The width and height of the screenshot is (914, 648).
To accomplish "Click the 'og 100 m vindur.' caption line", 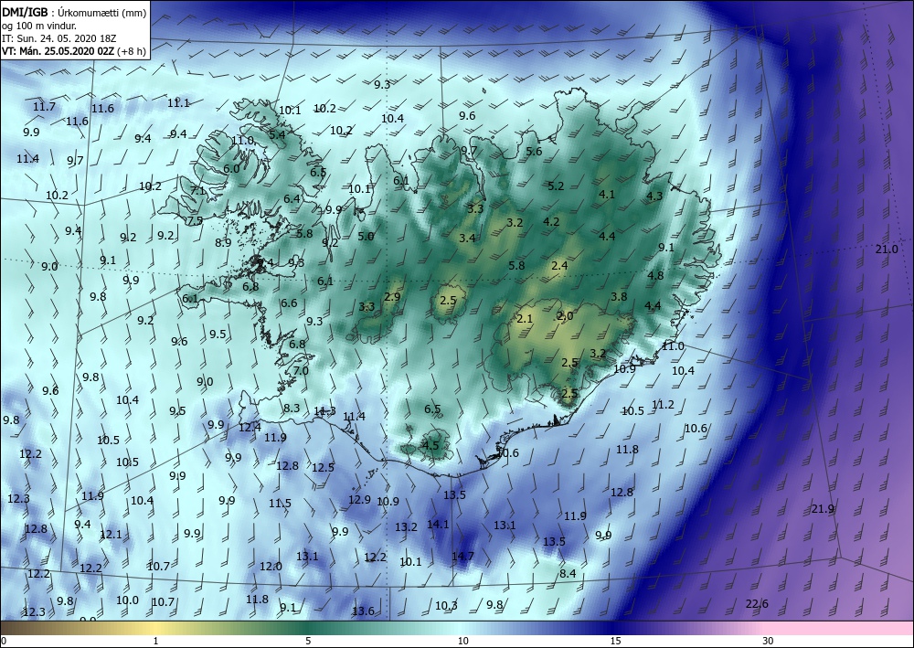I will pyautogui.click(x=39, y=26).
